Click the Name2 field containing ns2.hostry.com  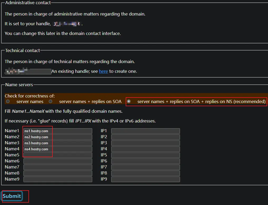(58, 137)
